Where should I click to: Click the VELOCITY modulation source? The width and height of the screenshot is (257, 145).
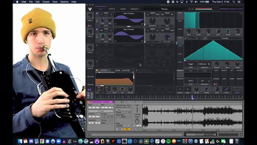click(x=224, y=70)
